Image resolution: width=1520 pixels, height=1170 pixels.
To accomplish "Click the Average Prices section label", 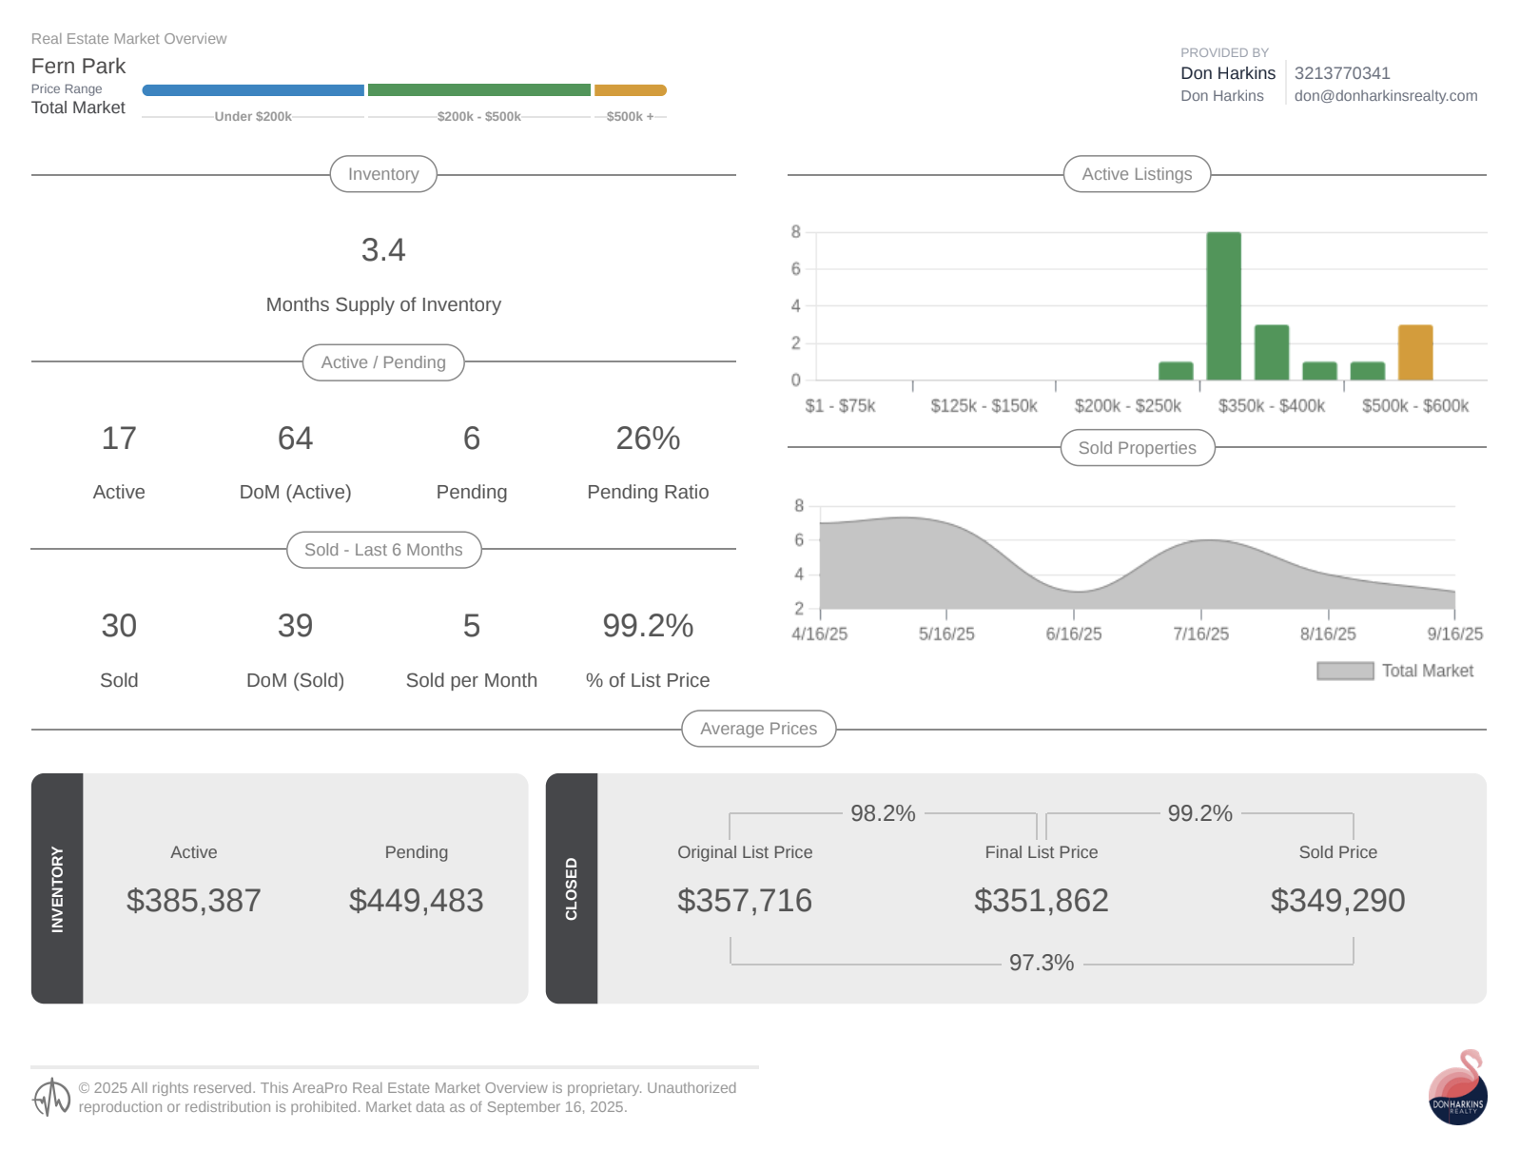I will pos(758,729).
